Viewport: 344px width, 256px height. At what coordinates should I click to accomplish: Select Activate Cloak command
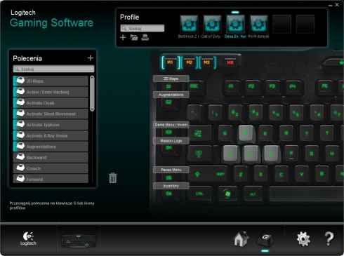(51, 103)
